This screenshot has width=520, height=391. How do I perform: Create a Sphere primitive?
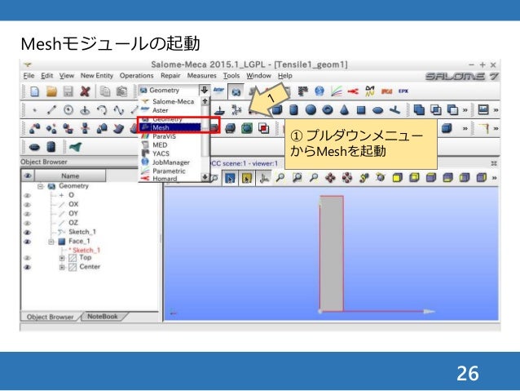311,109
